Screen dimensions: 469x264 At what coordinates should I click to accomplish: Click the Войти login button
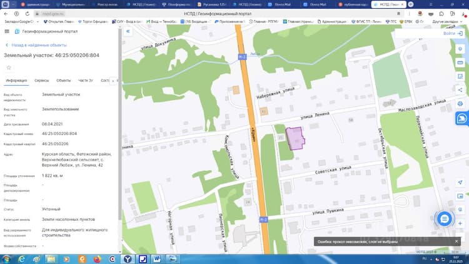(453, 34)
